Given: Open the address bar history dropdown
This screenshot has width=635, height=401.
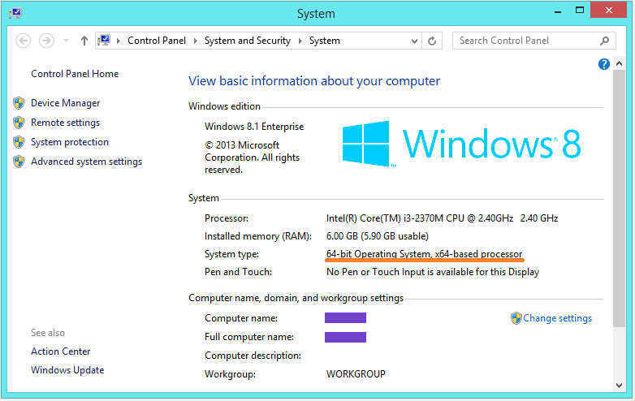Looking at the screenshot, I should [x=414, y=41].
